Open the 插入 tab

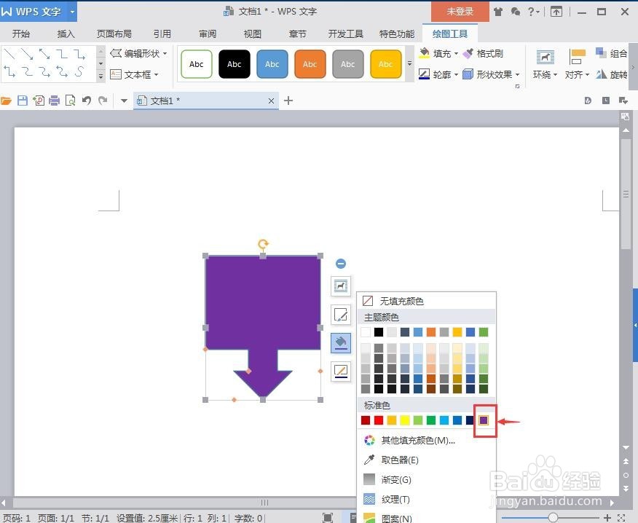pyautogui.click(x=66, y=34)
